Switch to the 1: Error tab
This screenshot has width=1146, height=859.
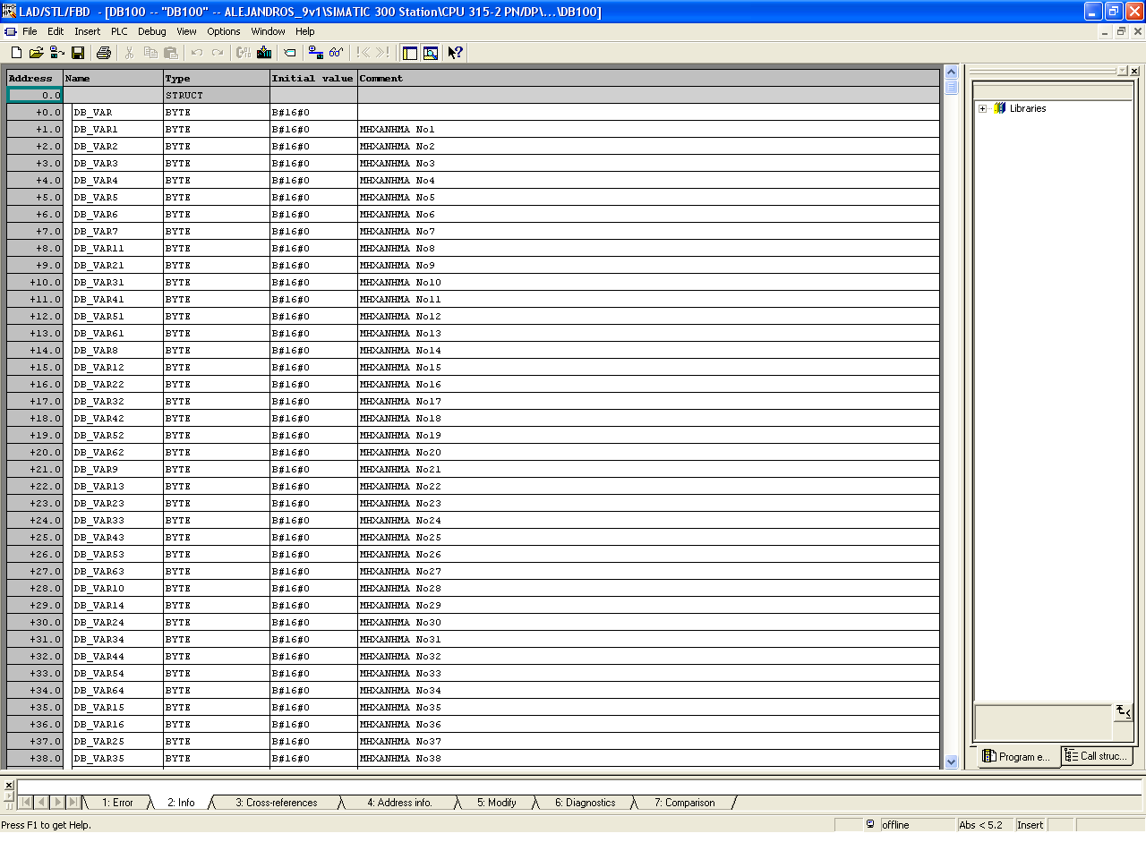point(117,803)
